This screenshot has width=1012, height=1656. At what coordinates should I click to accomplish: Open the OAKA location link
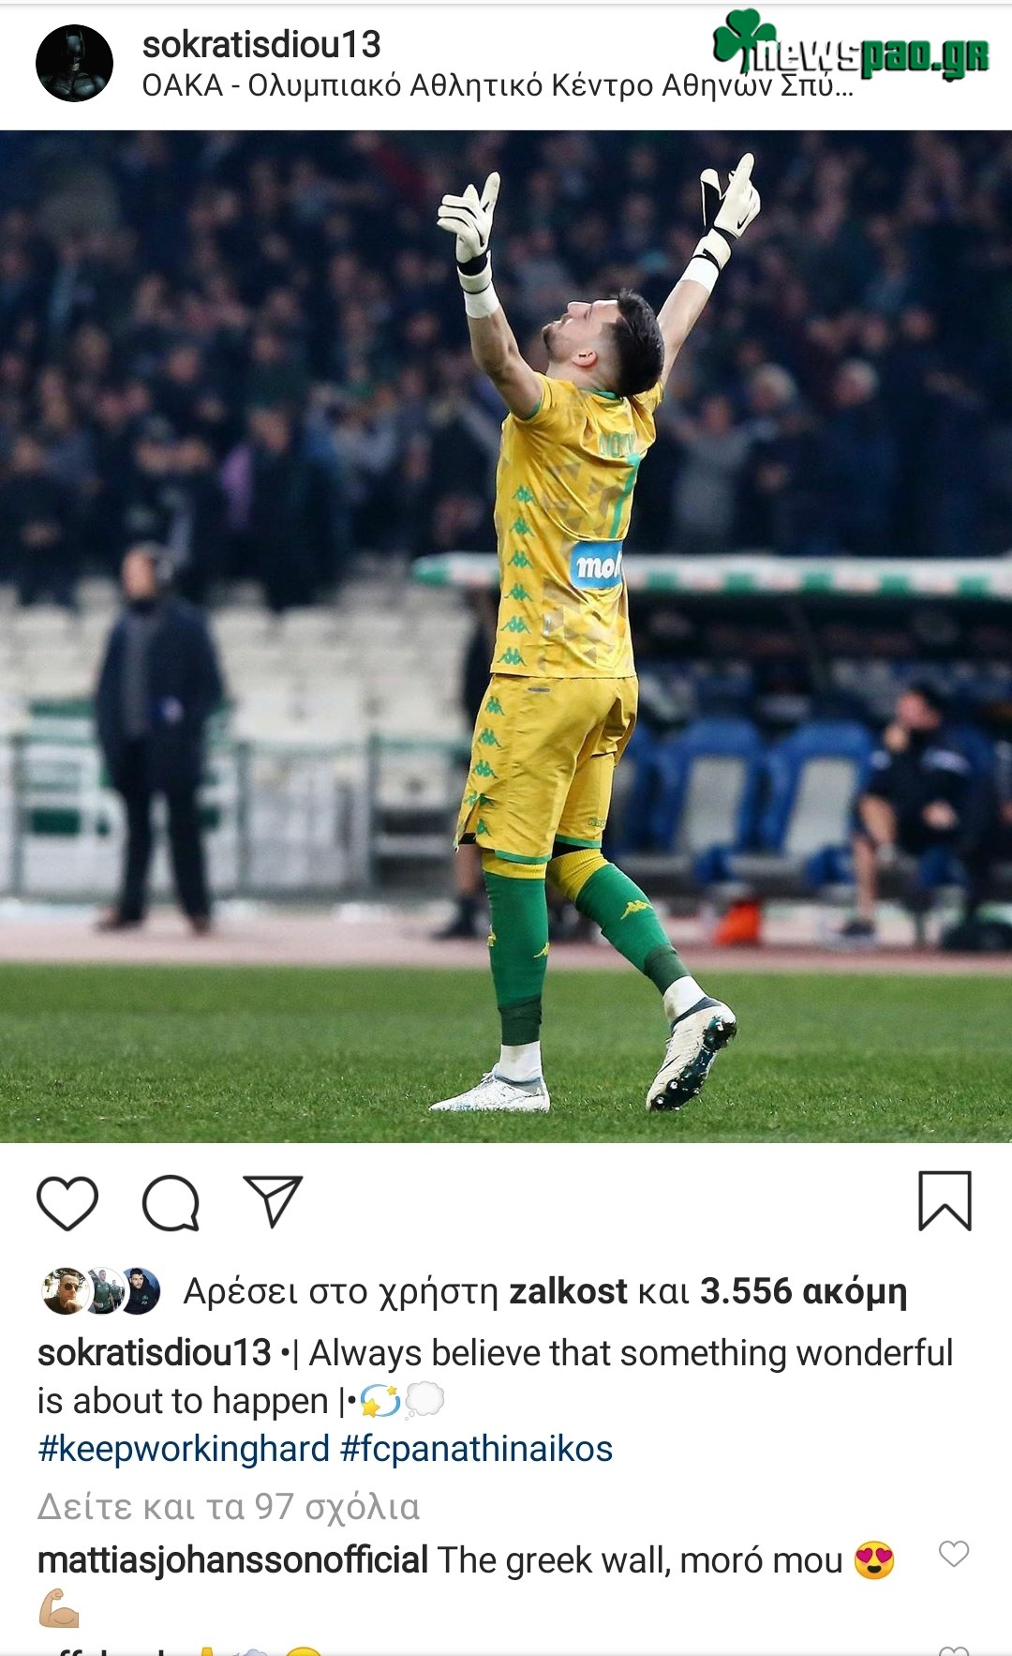[498, 86]
